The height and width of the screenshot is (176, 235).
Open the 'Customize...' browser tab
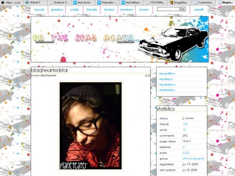click(203, 2)
